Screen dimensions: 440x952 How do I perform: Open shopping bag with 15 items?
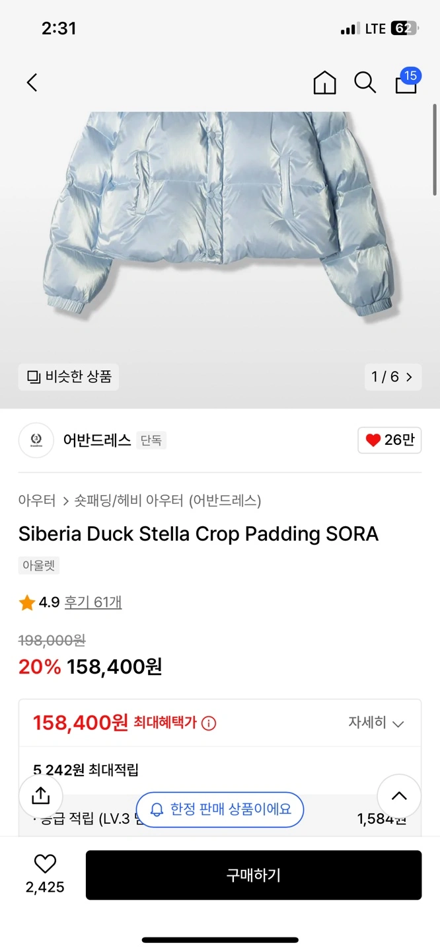click(406, 83)
